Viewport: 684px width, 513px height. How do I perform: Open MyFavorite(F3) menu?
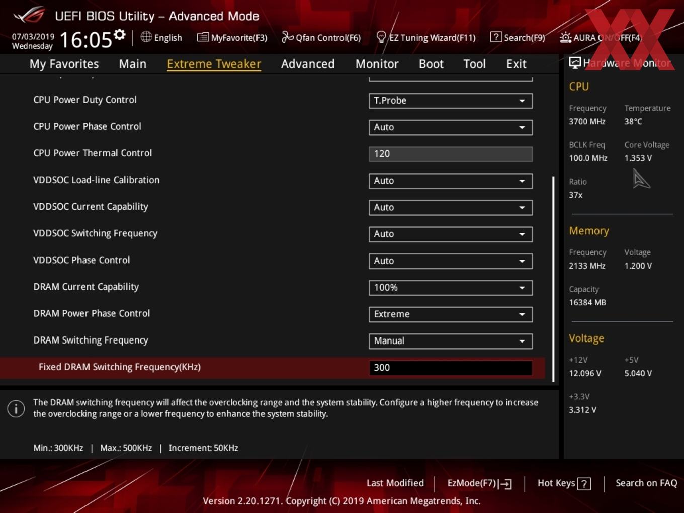(232, 37)
